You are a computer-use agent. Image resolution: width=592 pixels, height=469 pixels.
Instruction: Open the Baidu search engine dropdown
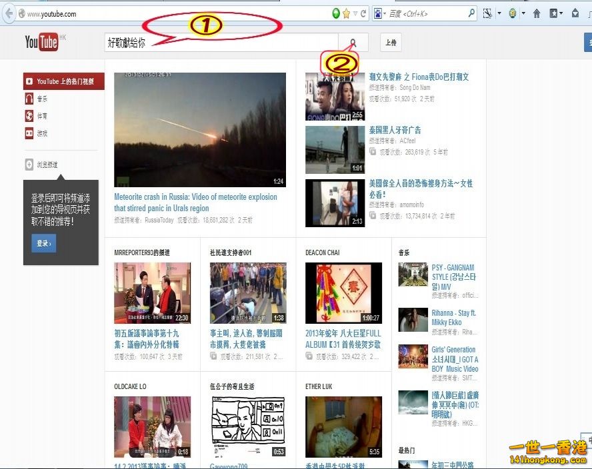(381, 13)
